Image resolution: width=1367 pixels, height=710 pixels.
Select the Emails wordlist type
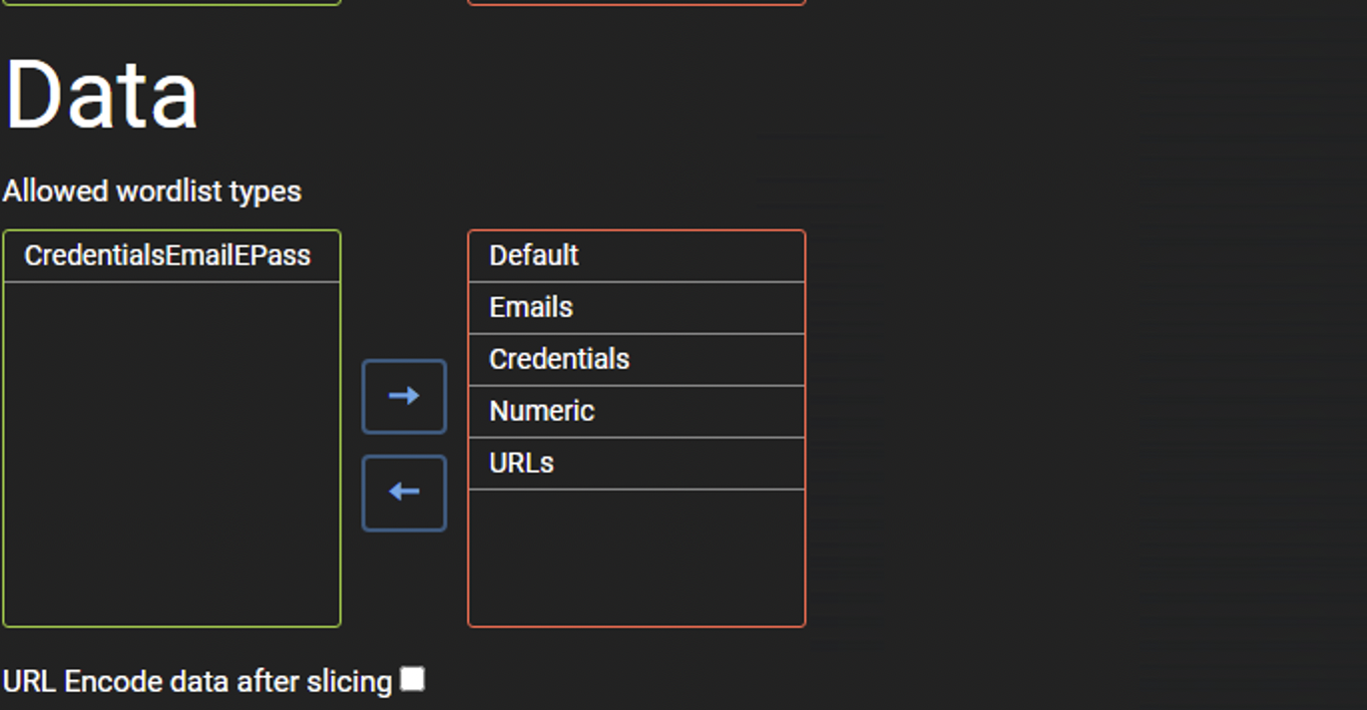(636, 307)
